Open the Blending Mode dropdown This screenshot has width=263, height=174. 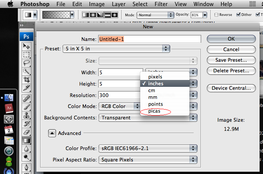(155, 15)
